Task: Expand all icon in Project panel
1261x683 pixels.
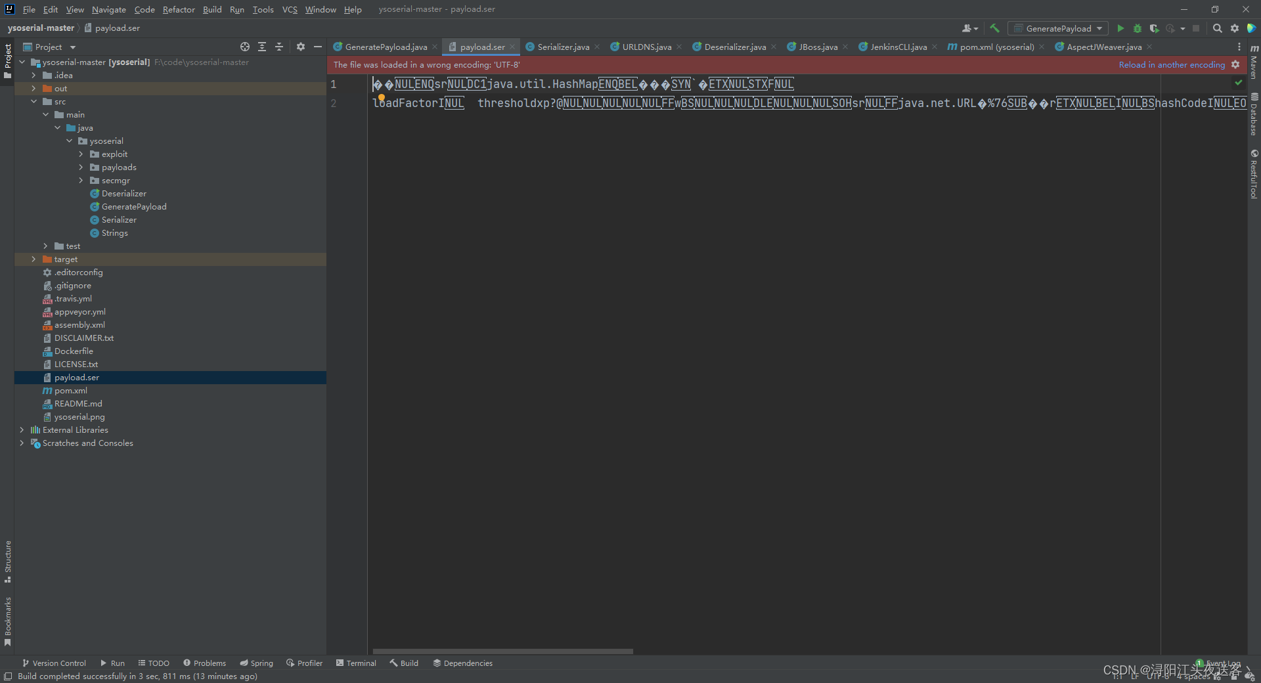Action: click(262, 47)
